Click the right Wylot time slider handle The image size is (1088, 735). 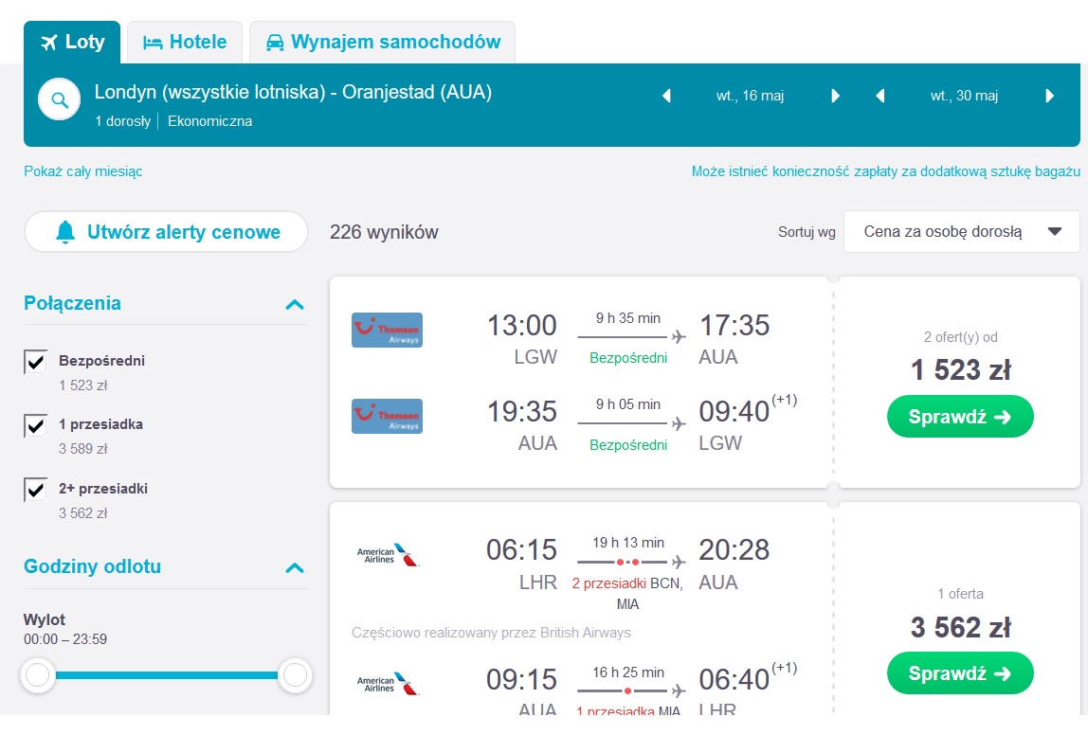click(295, 674)
